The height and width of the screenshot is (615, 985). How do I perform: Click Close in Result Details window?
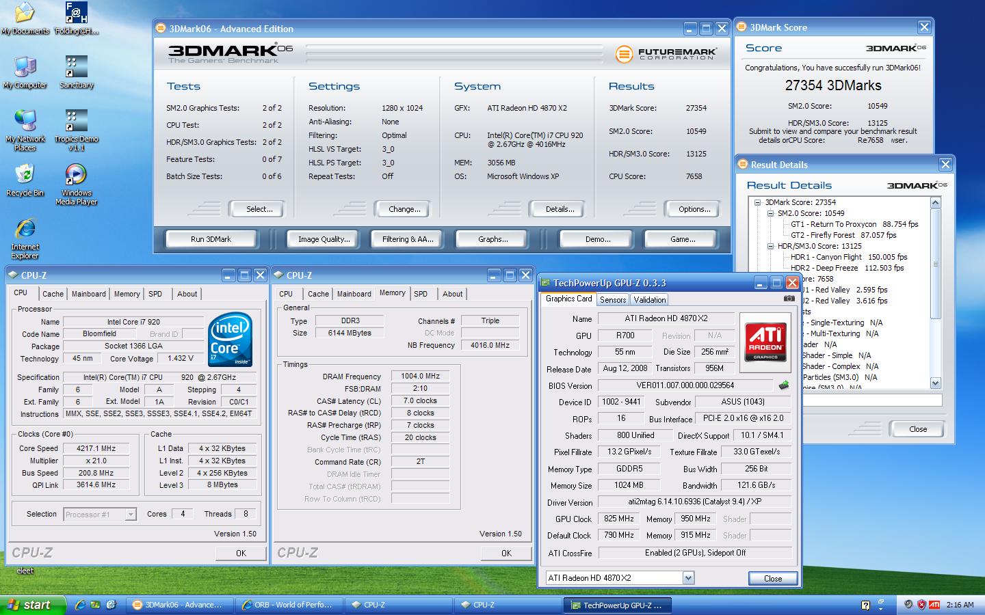click(918, 429)
